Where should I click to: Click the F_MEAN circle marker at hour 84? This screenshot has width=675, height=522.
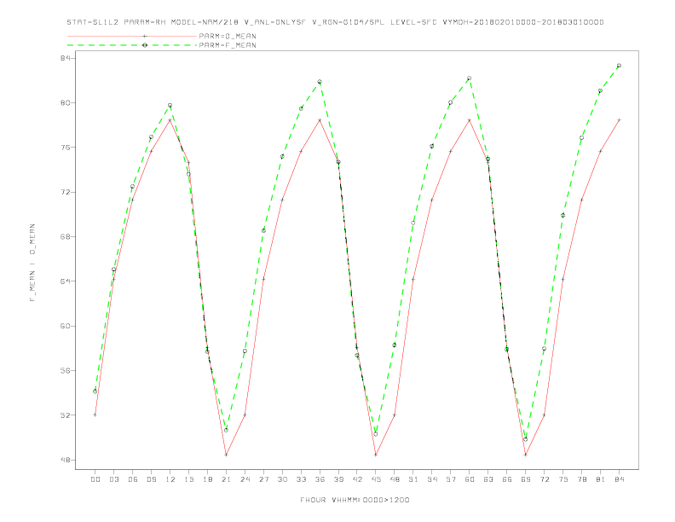pos(619,66)
